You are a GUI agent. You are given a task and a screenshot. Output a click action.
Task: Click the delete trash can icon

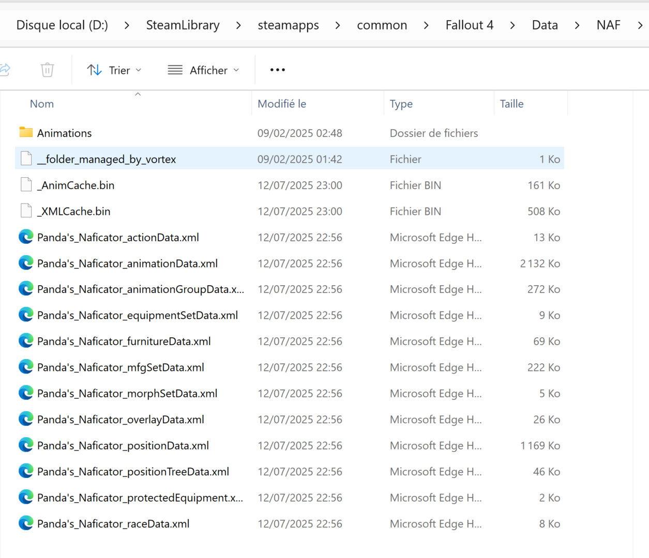click(x=47, y=70)
